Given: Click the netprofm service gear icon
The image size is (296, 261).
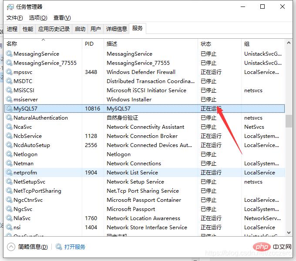Looking at the screenshot, I should tap(9, 173).
